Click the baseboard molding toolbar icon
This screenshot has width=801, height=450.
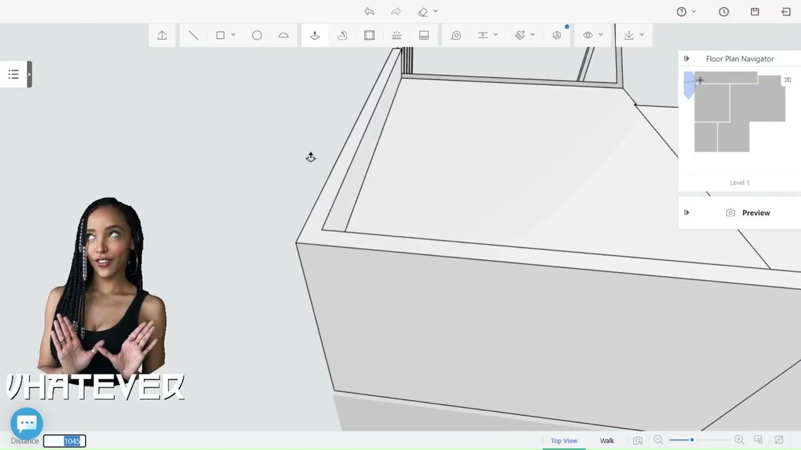(424, 36)
